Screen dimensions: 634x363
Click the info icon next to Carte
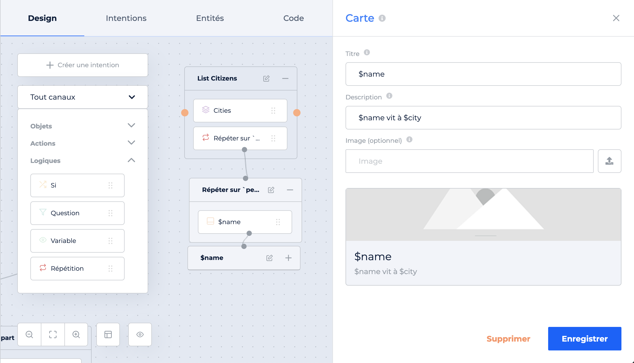[x=382, y=18]
